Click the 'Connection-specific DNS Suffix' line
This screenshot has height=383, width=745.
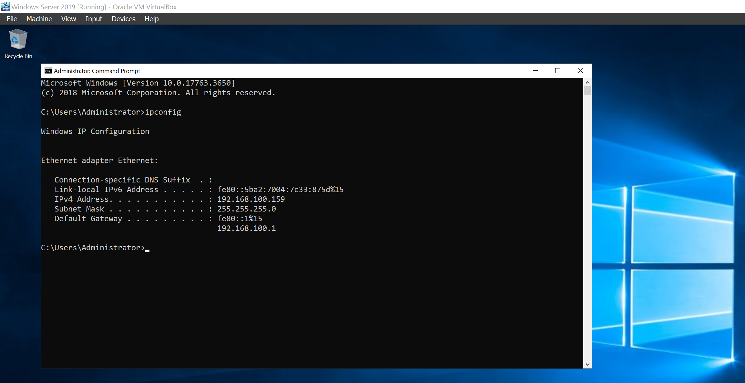click(133, 180)
